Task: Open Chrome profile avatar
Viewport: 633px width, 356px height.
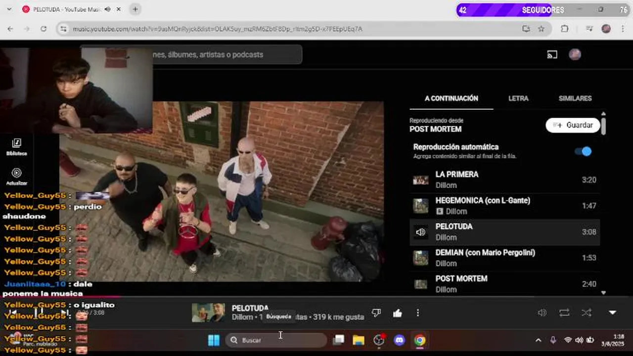Action: tap(606, 29)
